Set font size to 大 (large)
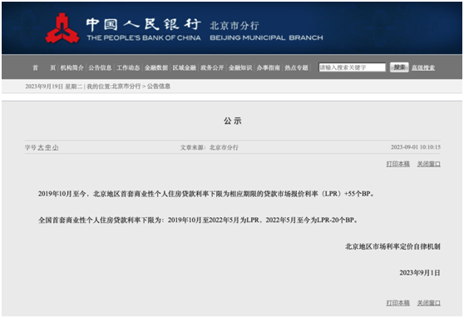This screenshot has width=464, height=318. pyautogui.click(x=41, y=147)
